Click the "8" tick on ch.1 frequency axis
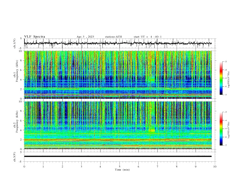Viewport: 242px width, 187px height. (22, 61)
